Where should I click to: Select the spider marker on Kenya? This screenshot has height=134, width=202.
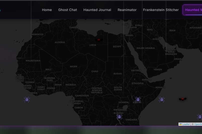(138, 100)
